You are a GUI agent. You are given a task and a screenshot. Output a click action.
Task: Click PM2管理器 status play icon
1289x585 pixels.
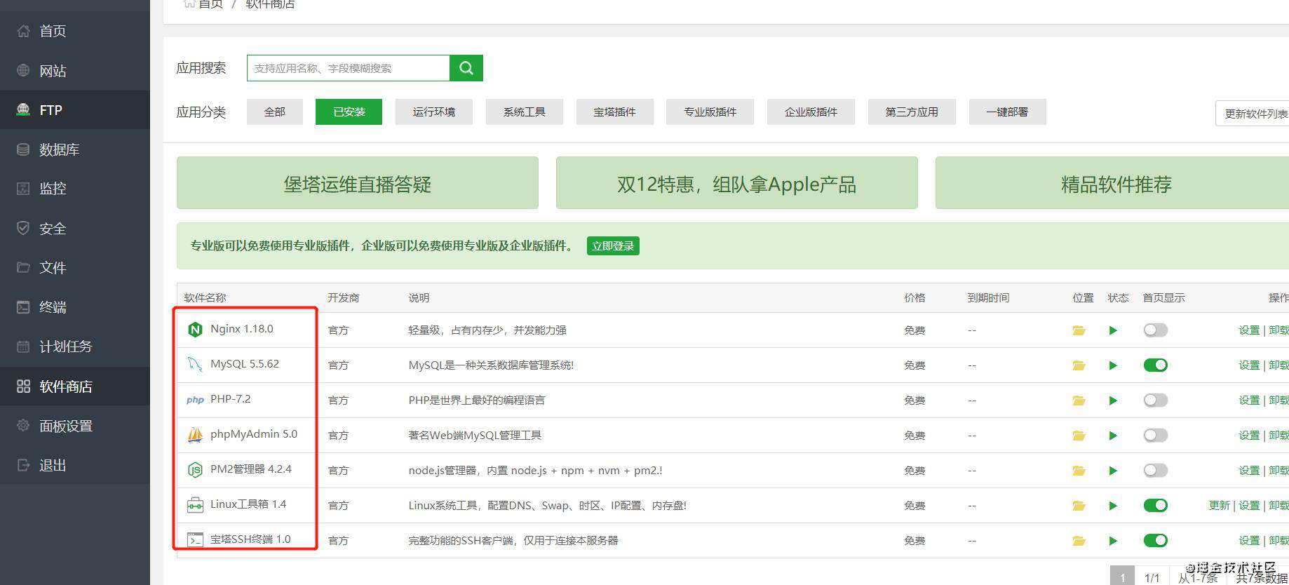coord(1113,471)
